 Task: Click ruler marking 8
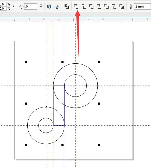(133, 19)
